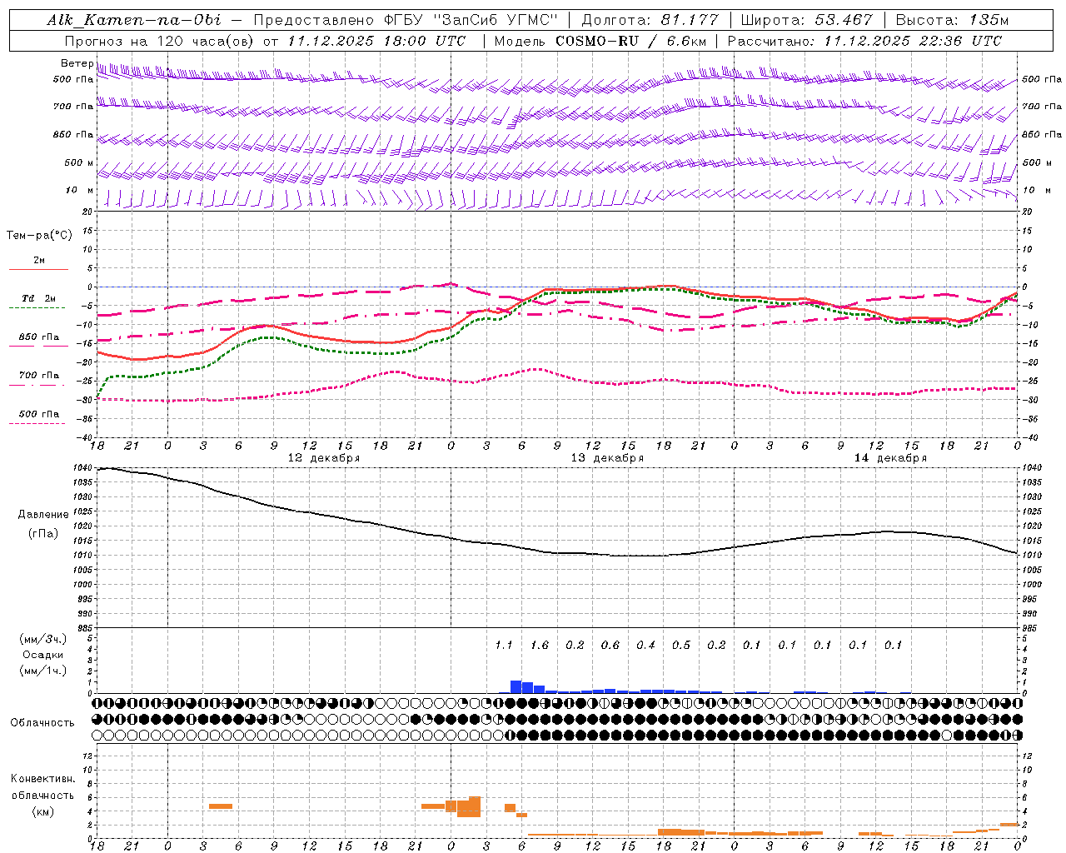Click the station title Alk_Kamen-na-Obi
The height and width of the screenshot is (853, 1066).
(x=134, y=20)
